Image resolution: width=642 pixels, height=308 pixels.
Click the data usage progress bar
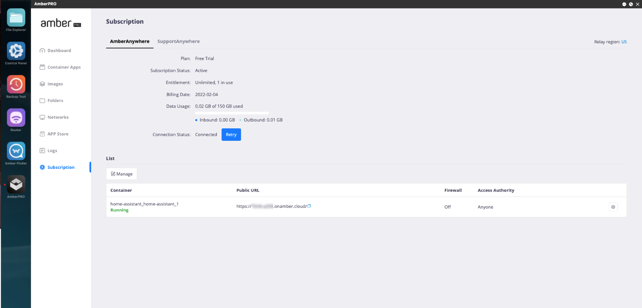click(232, 113)
